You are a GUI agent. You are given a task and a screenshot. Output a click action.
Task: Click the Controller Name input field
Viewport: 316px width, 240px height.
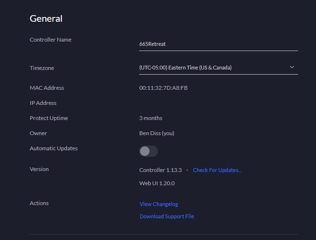click(218, 44)
